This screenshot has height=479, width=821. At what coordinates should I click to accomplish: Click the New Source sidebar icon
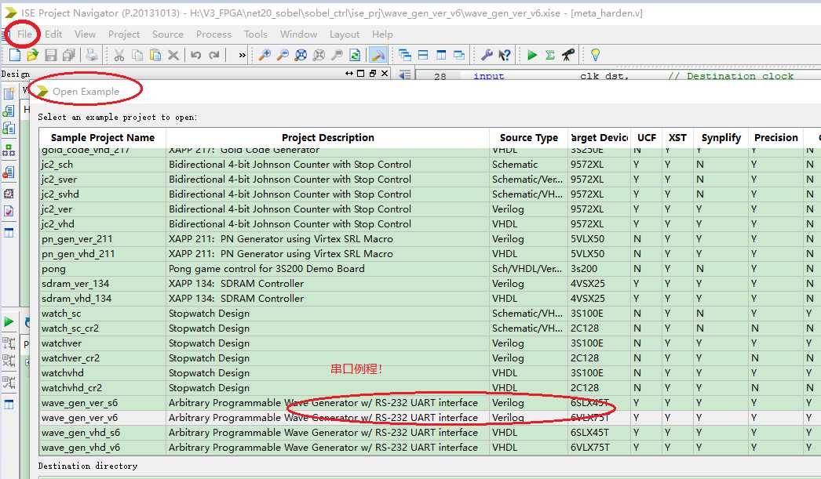coord(9,93)
